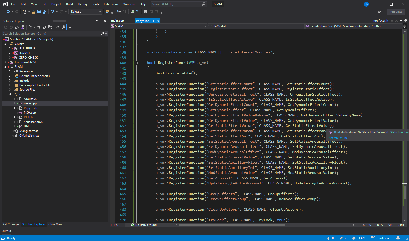409x241 pixels.
Task: Click the View Code icon in Solution Explorer
Action: point(58,27)
